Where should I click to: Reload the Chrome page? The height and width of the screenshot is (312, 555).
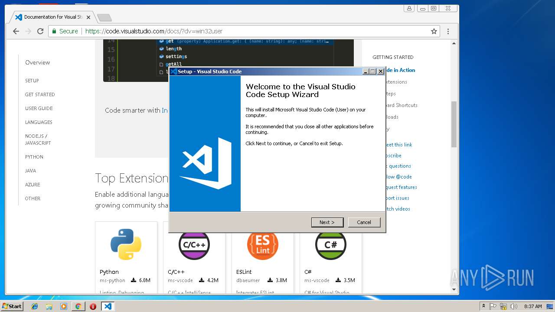click(40, 31)
